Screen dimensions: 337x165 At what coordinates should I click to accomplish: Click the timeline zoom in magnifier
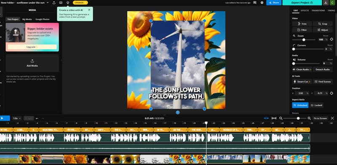309,118
